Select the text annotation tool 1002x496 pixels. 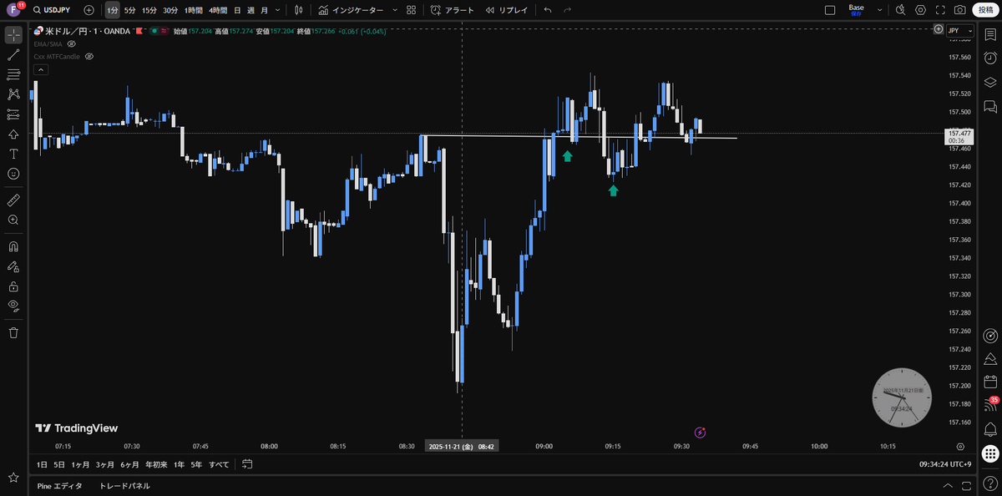coord(13,154)
